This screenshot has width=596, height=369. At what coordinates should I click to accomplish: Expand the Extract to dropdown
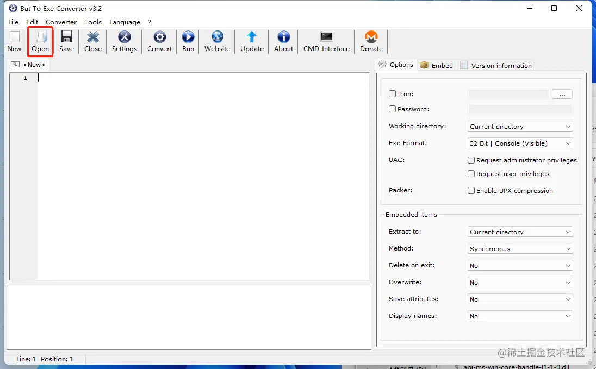tap(520, 232)
